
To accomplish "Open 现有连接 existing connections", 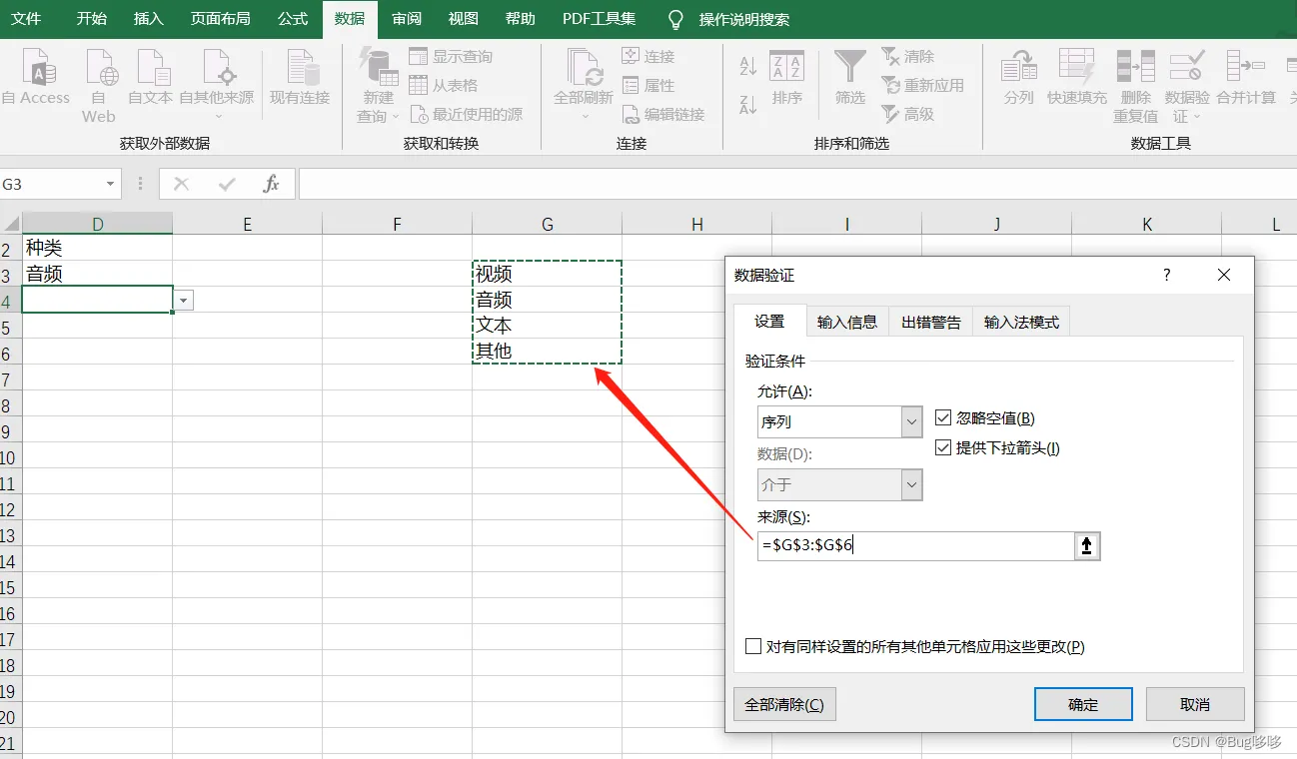I will pyautogui.click(x=300, y=78).
